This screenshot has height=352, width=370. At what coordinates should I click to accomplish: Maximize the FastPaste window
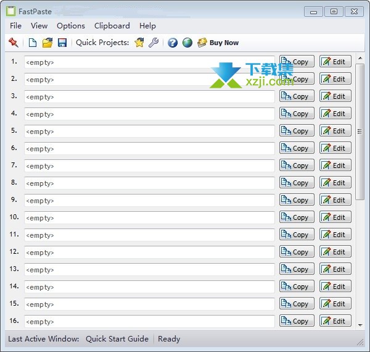pos(334,12)
